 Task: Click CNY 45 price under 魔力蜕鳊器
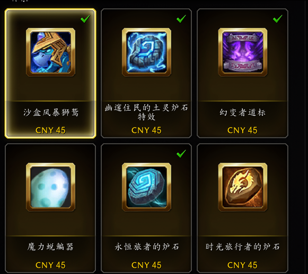[x=50, y=265]
